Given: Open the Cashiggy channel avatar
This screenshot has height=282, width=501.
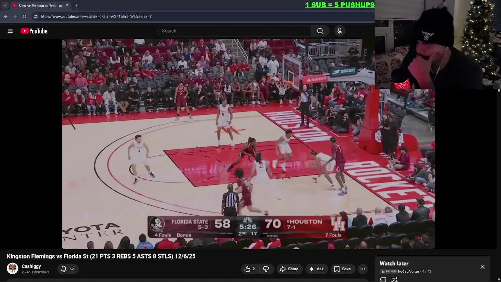Looking at the screenshot, I should (x=13, y=269).
